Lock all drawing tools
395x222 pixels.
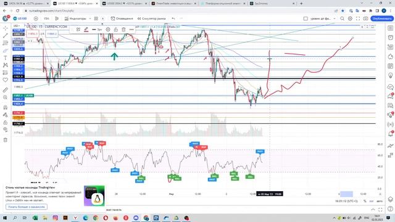click(6, 122)
